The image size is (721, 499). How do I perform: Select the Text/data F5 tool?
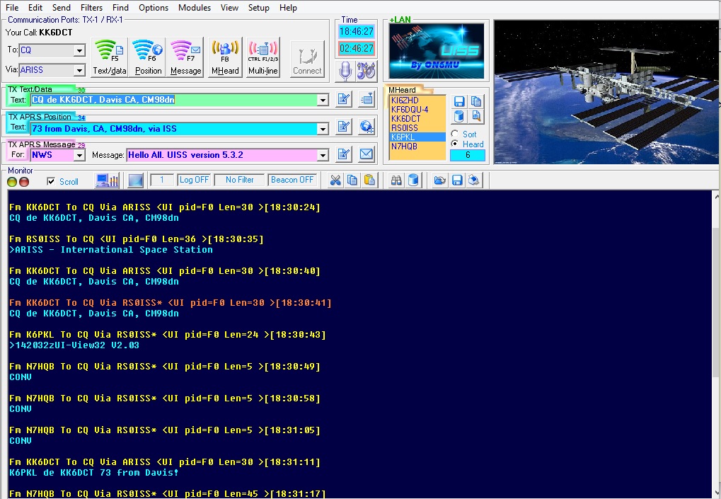pyautogui.click(x=108, y=57)
